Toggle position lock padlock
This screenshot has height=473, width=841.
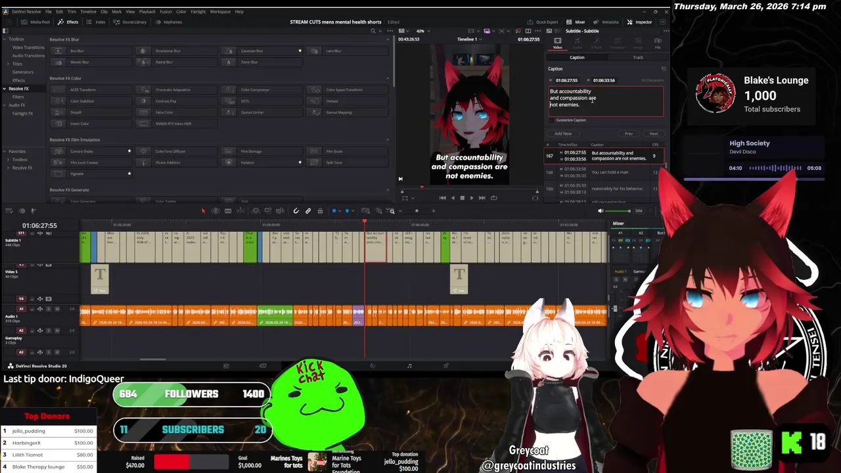[x=320, y=211]
